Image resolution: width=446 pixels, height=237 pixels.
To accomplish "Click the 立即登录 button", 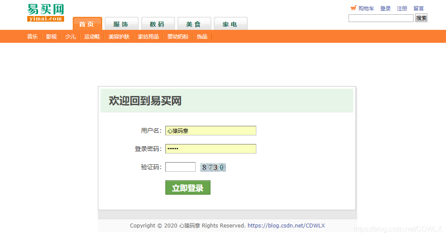I will [x=188, y=188].
